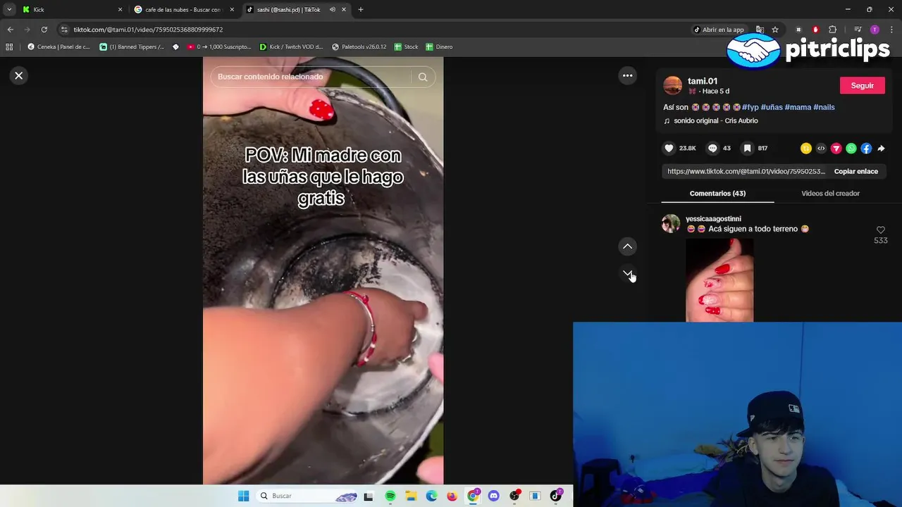The width and height of the screenshot is (902, 507).
Task: Select the sashi TikTok browser tab
Action: [289, 9]
